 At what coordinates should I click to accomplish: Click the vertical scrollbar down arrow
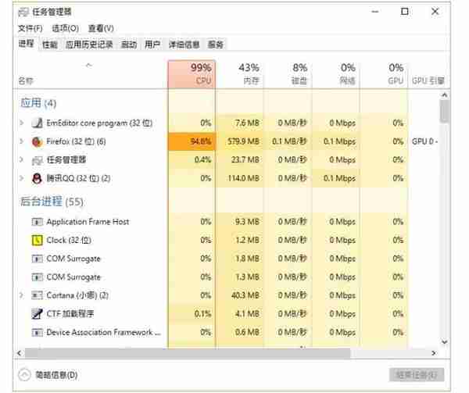click(445, 342)
